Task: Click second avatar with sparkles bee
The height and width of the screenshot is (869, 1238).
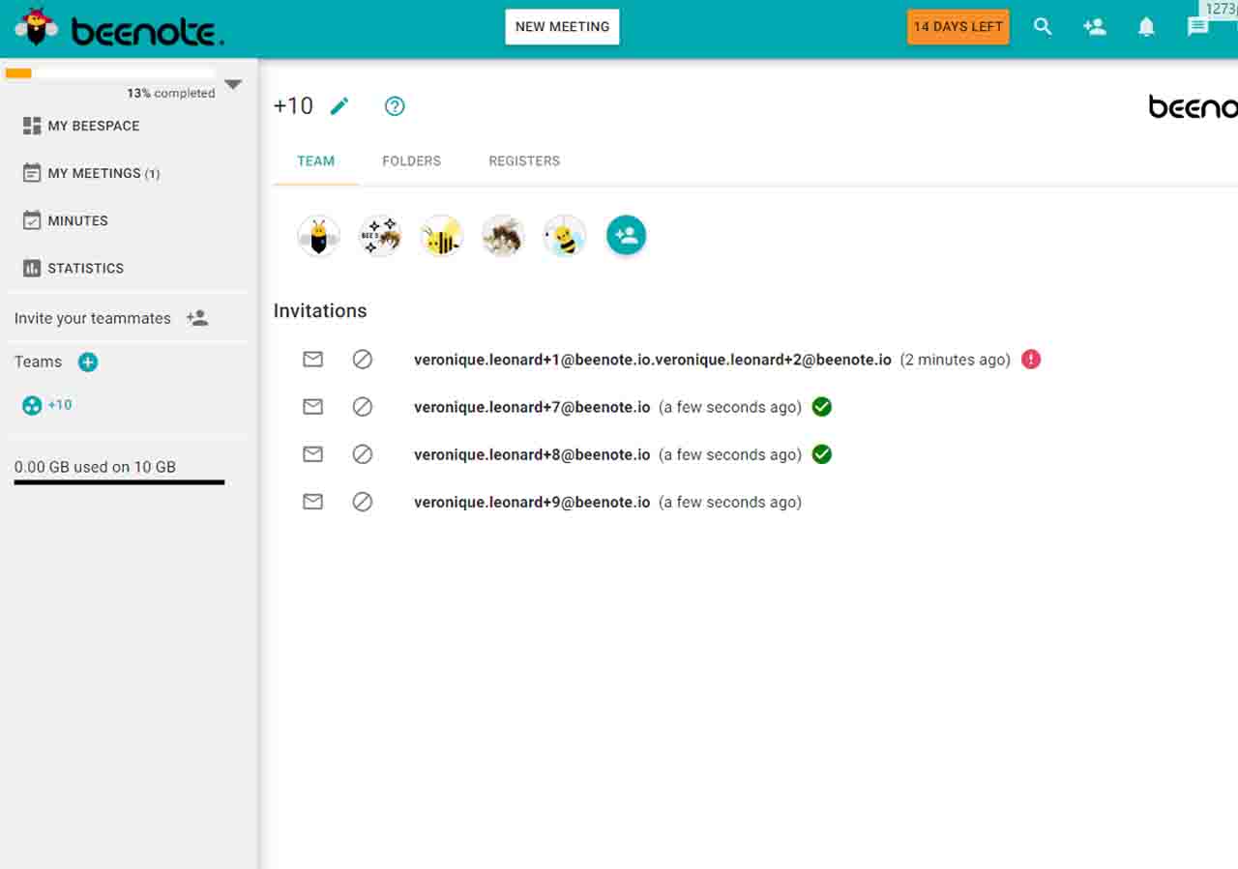Action: pyautogui.click(x=380, y=236)
